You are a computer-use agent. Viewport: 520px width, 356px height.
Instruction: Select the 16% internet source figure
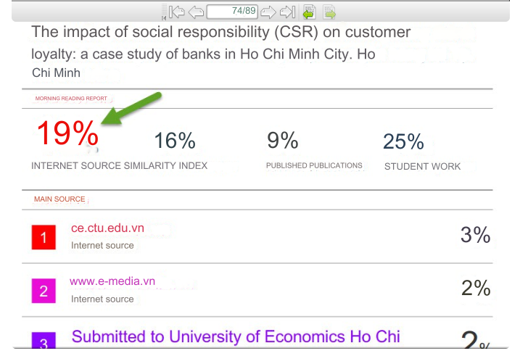pos(175,141)
